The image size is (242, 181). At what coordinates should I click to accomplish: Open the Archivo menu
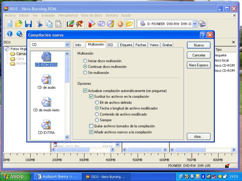pyautogui.click(x=10, y=15)
